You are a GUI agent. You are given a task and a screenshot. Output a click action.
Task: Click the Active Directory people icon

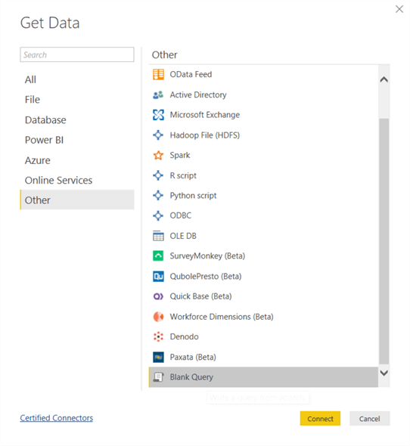tap(158, 94)
